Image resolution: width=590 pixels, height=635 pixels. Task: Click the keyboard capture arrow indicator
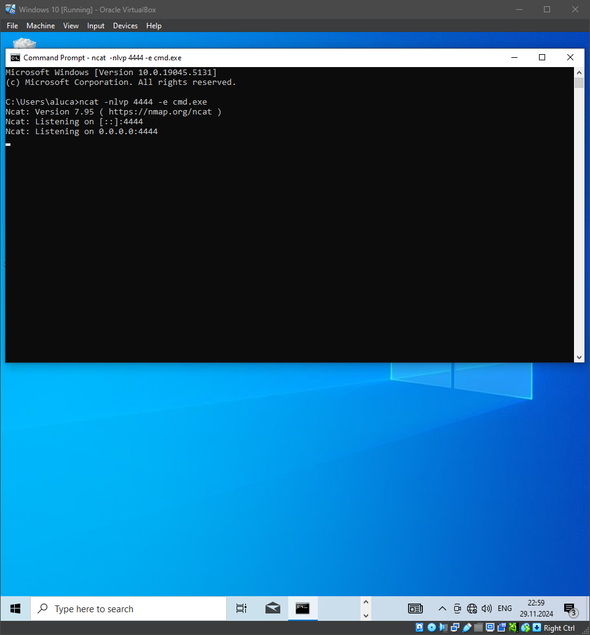(x=537, y=627)
